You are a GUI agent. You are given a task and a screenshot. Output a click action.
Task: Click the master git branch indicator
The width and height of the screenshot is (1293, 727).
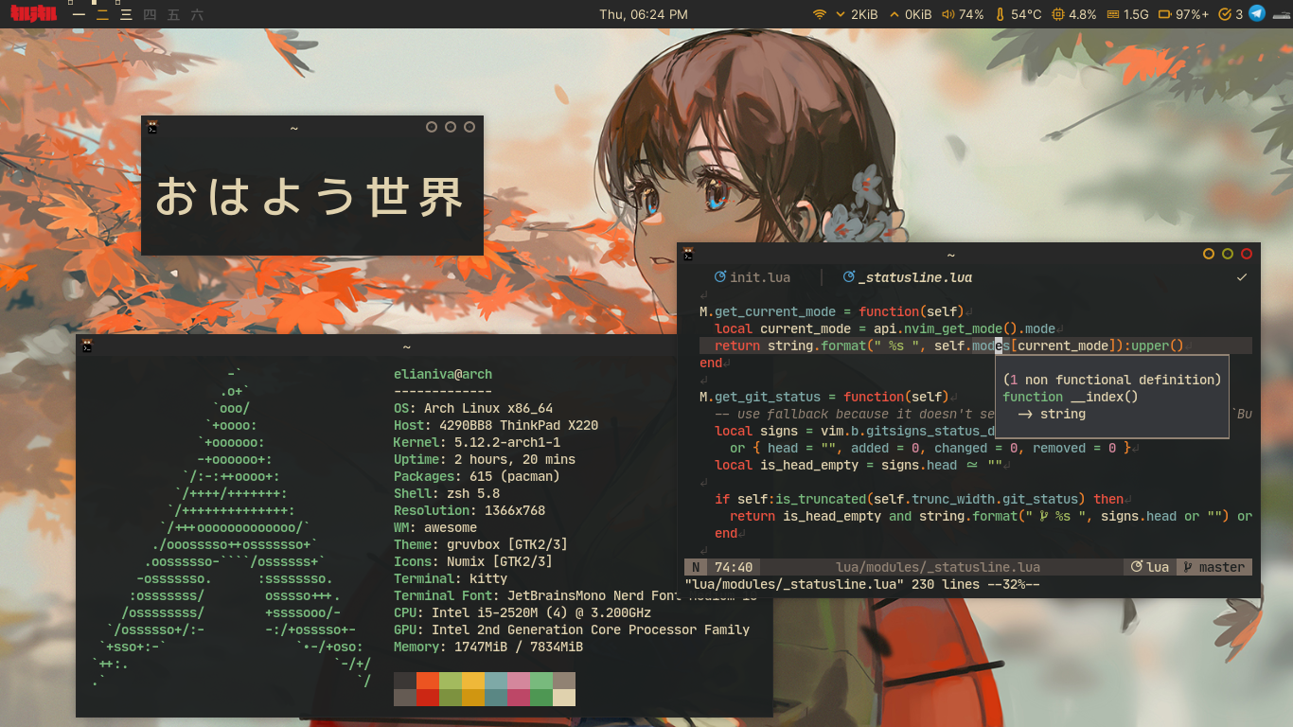pos(1213,567)
